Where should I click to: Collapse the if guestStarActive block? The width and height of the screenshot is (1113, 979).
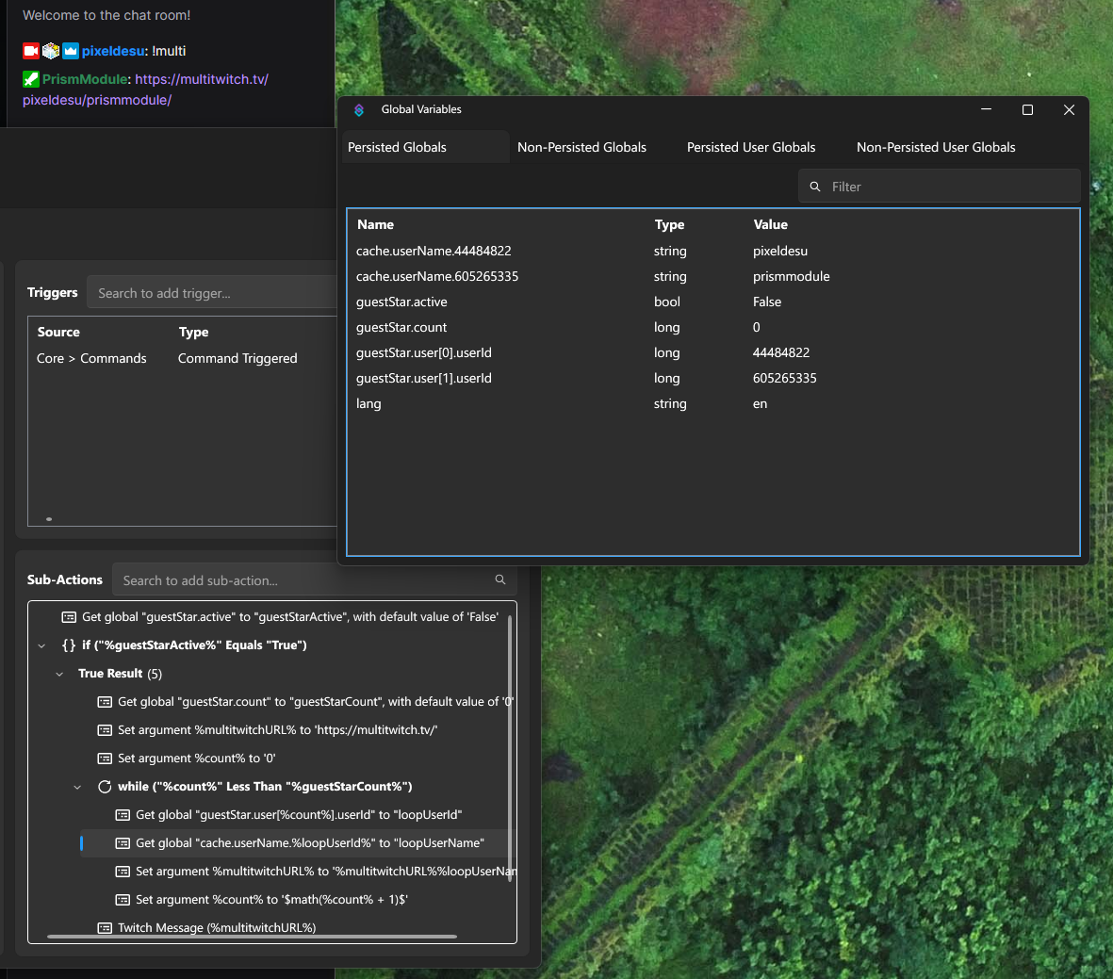point(41,645)
